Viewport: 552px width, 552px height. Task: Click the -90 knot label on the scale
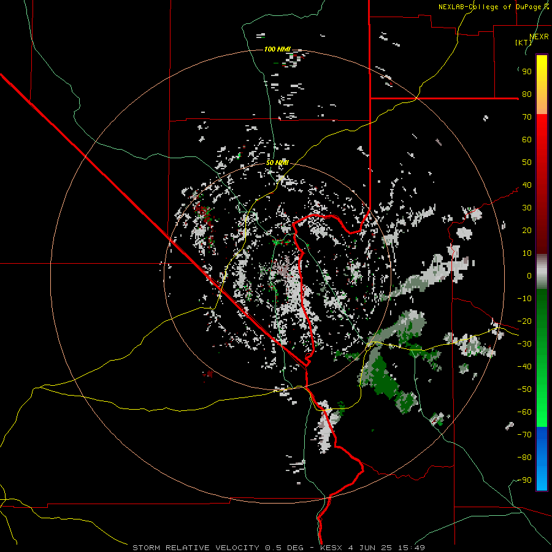524,480
